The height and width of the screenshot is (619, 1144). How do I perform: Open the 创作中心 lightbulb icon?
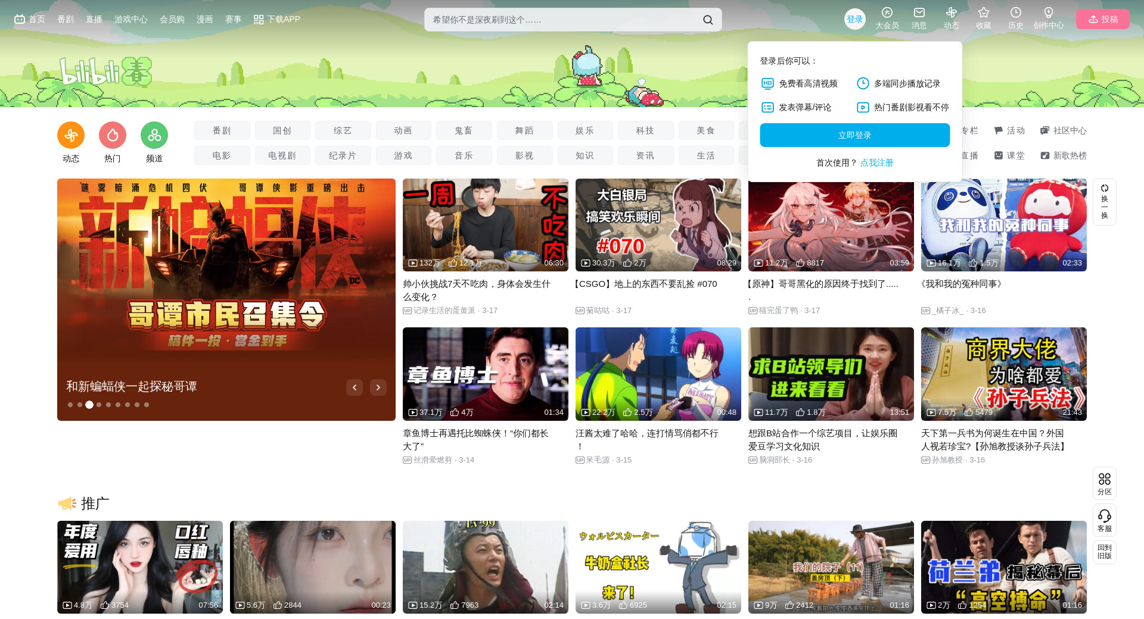(x=1049, y=12)
